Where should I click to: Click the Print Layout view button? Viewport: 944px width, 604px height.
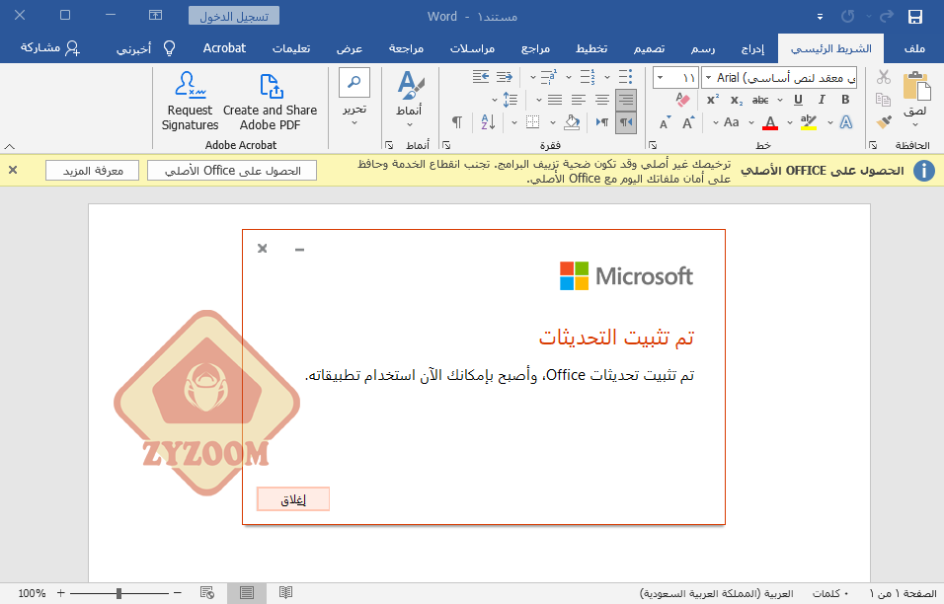click(x=246, y=592)
